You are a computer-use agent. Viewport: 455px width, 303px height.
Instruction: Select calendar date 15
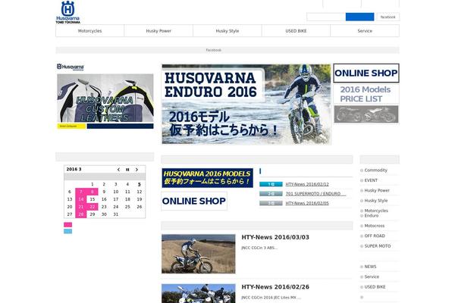coord(93,199)
